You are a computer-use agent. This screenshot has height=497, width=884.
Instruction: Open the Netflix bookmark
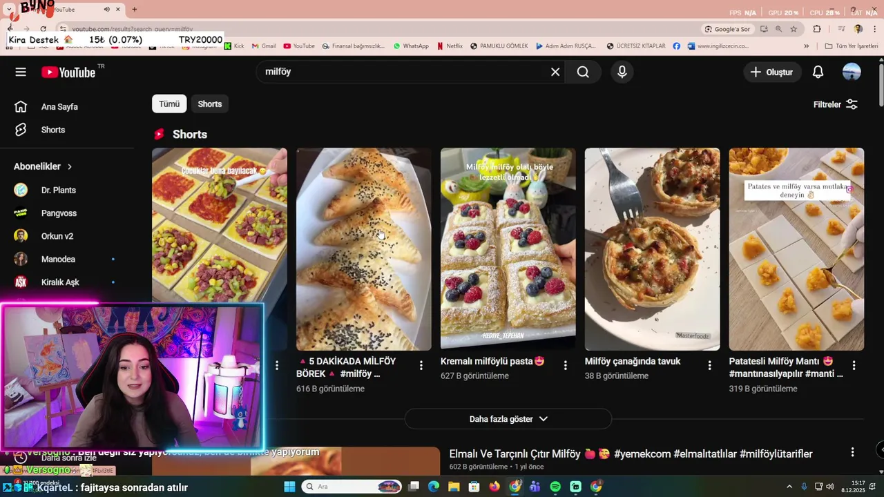(x=450, y=46)
